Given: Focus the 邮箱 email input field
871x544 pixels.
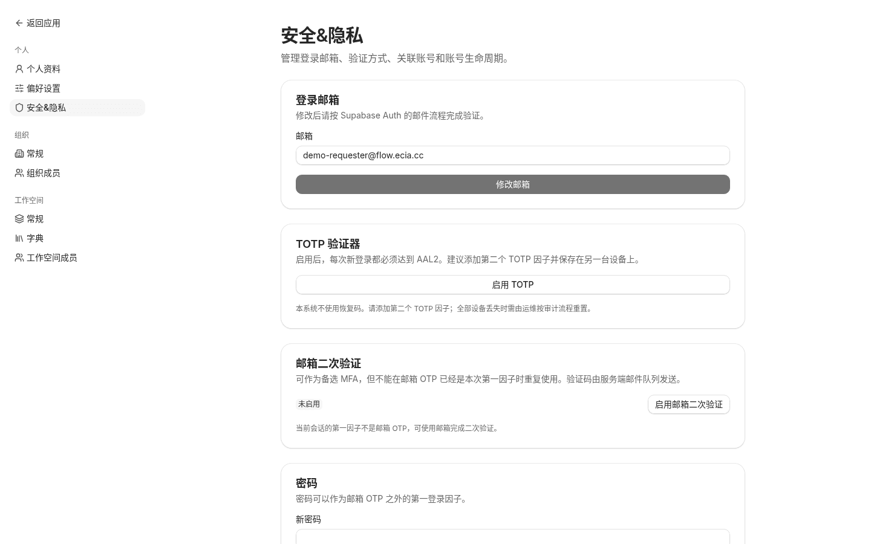Looking at the screenshot, I should [513, 155].
